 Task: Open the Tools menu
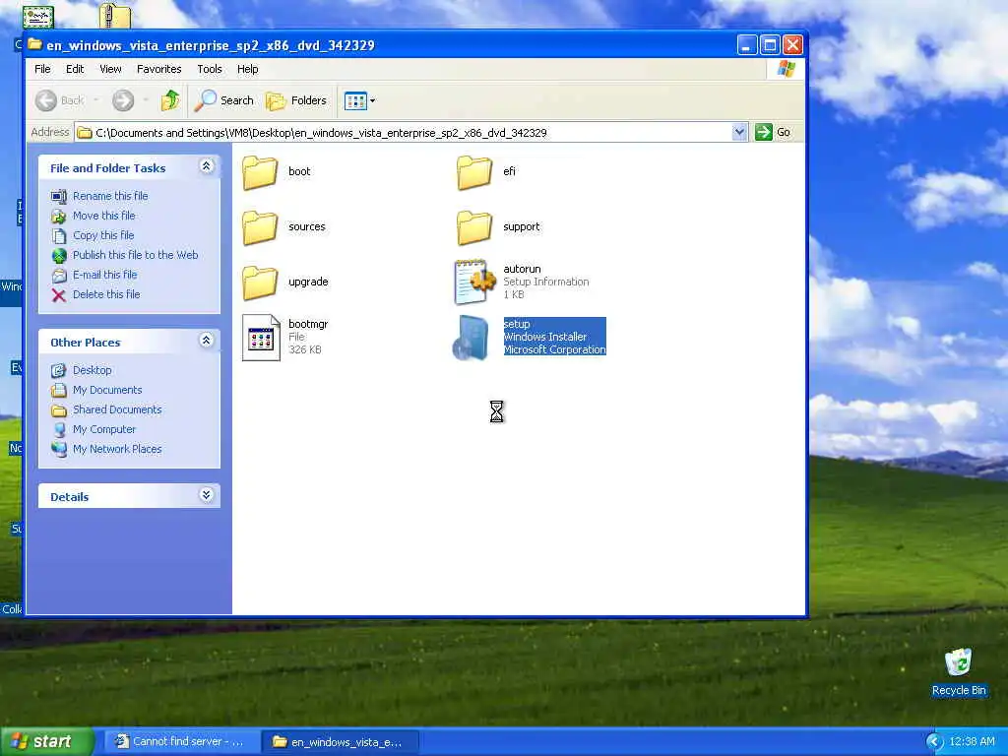pos(210,69)
